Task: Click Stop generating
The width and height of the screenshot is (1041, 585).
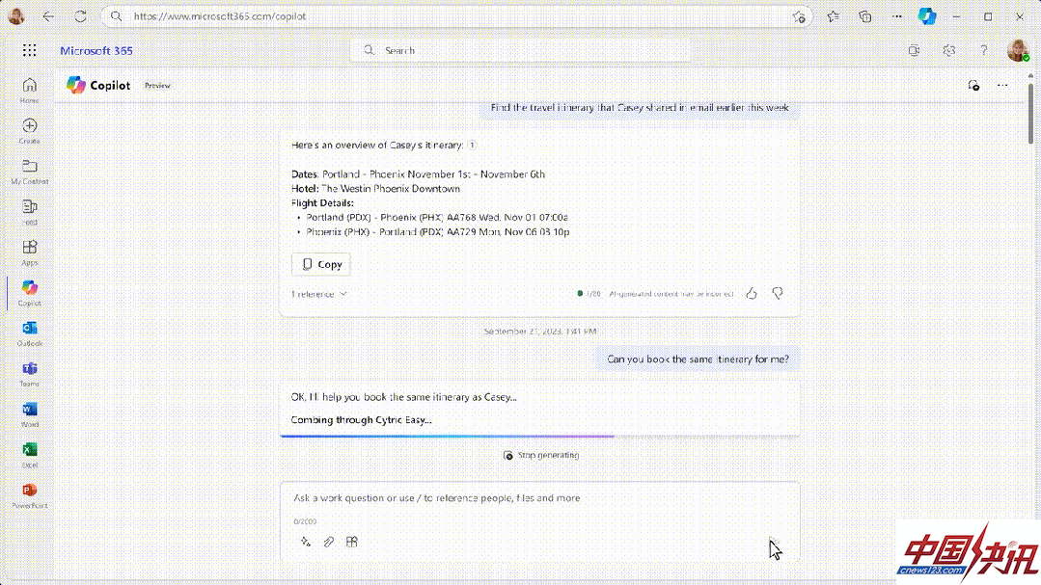Action: click(541, 455)
